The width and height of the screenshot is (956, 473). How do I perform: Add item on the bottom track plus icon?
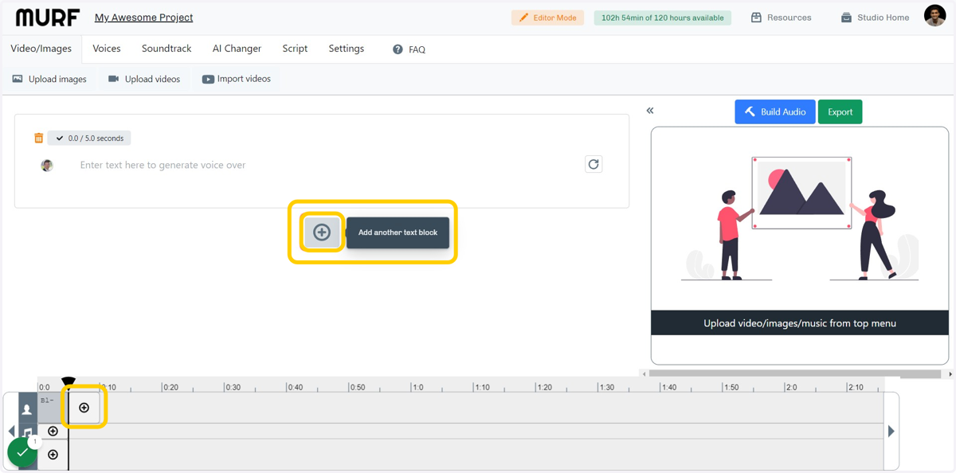(53, 455)
